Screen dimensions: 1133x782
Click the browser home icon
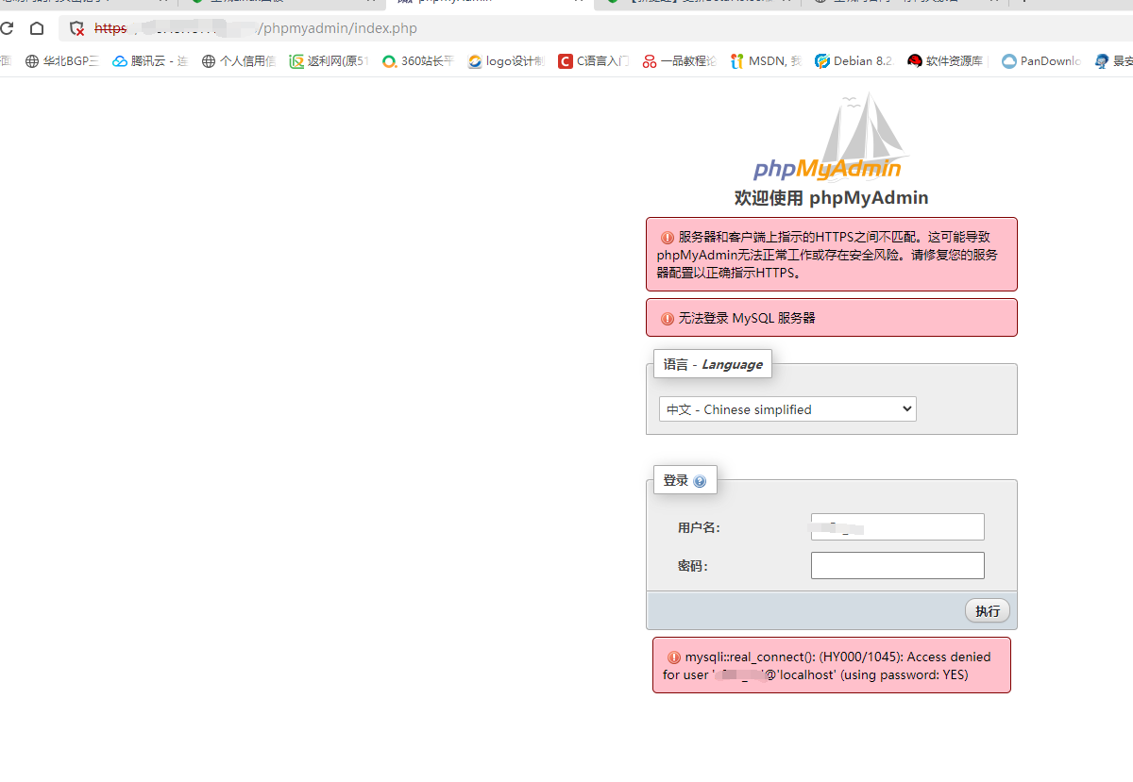point(37,28)
